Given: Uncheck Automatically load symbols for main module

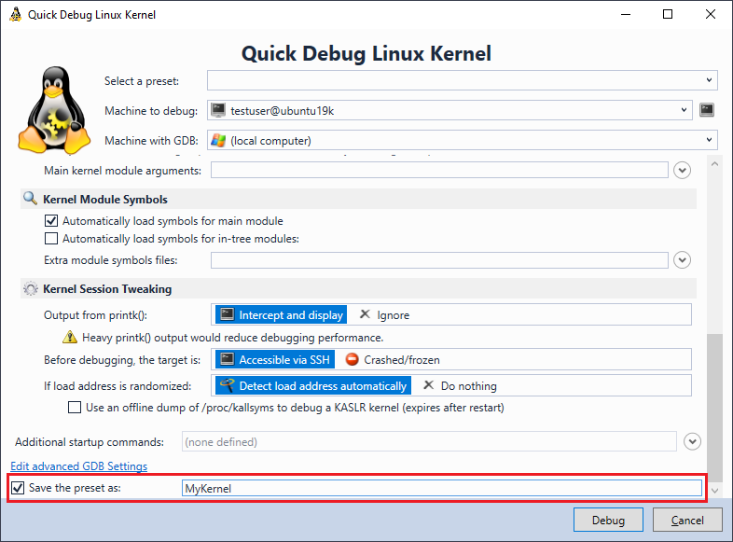Looking at the screenshot, I should [x=51, y=221].
